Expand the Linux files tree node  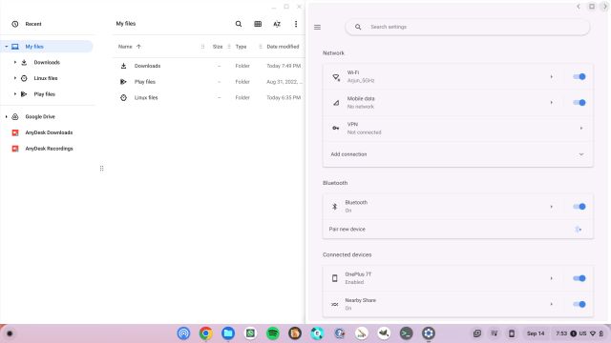click(x=15, y=78)
